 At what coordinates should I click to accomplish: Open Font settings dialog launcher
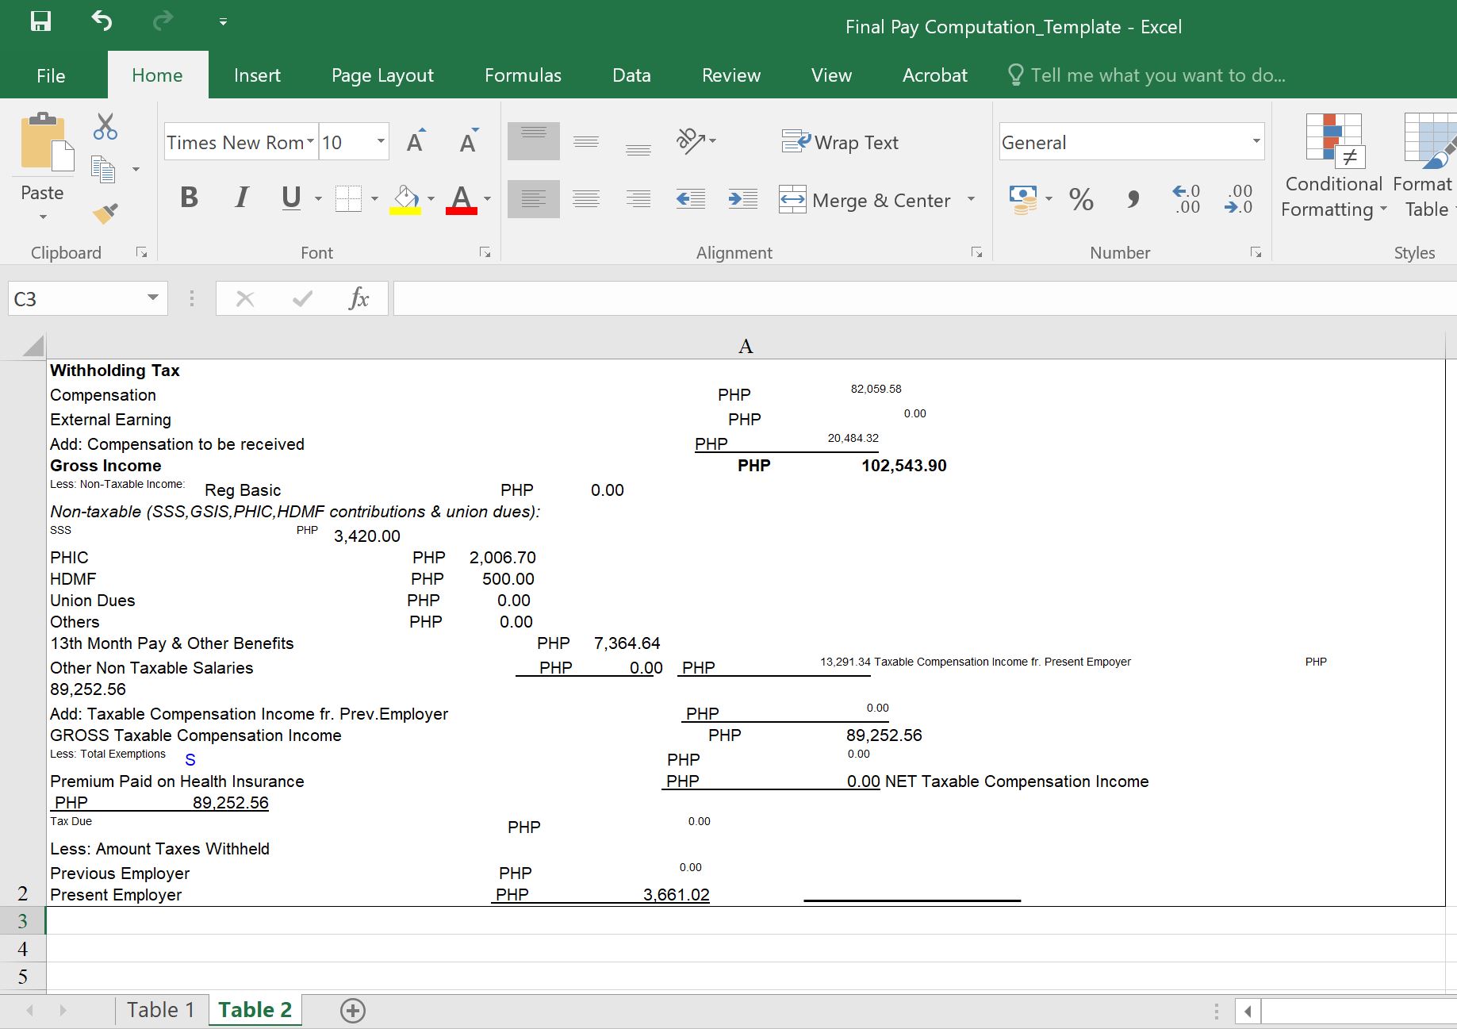pos(485,252)
